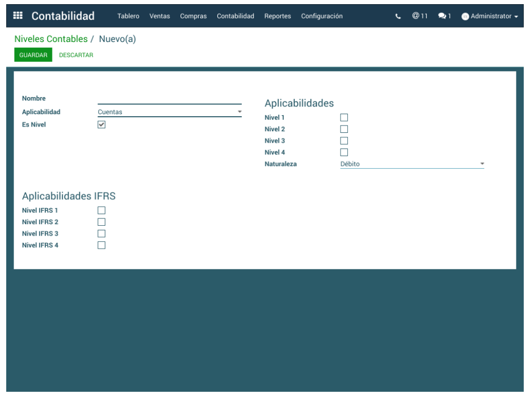Open the Ventas menu
The image size is (531, 398).
click(x=159, y=16)
